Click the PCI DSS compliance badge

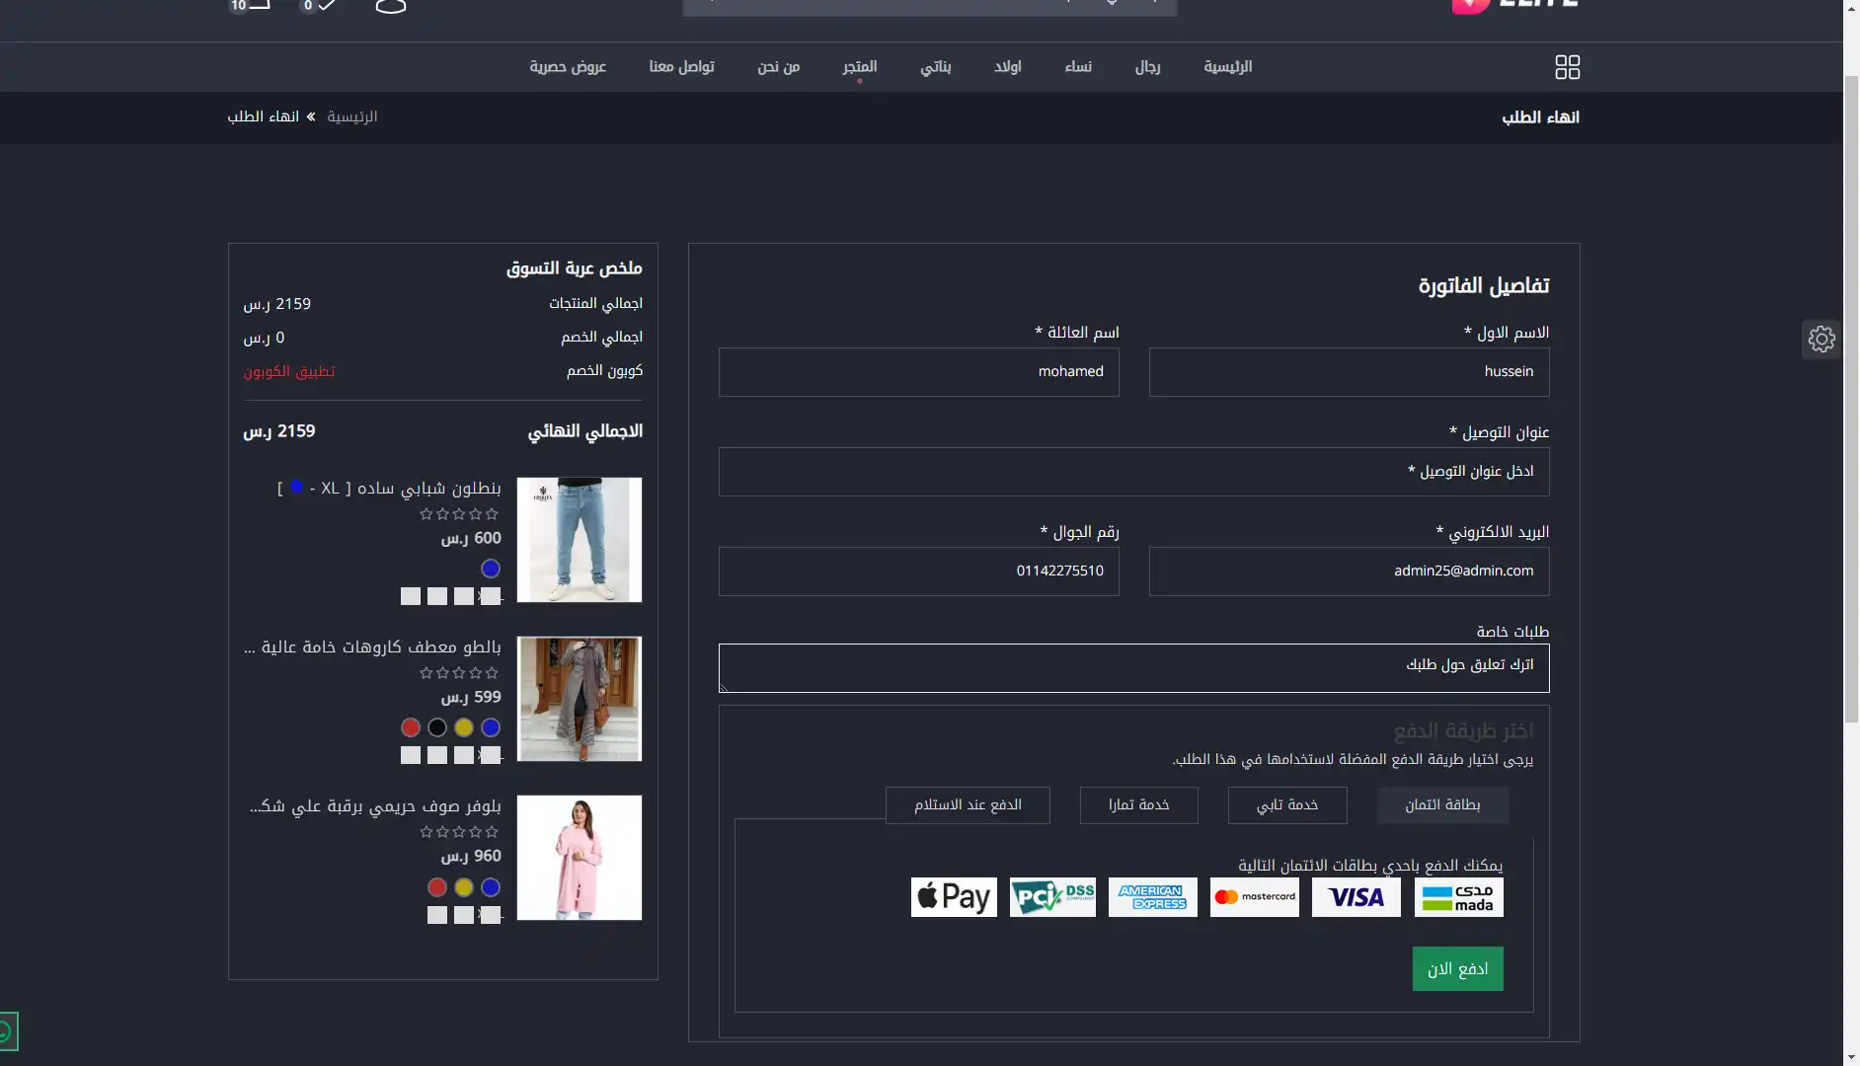pos(1052,897)
